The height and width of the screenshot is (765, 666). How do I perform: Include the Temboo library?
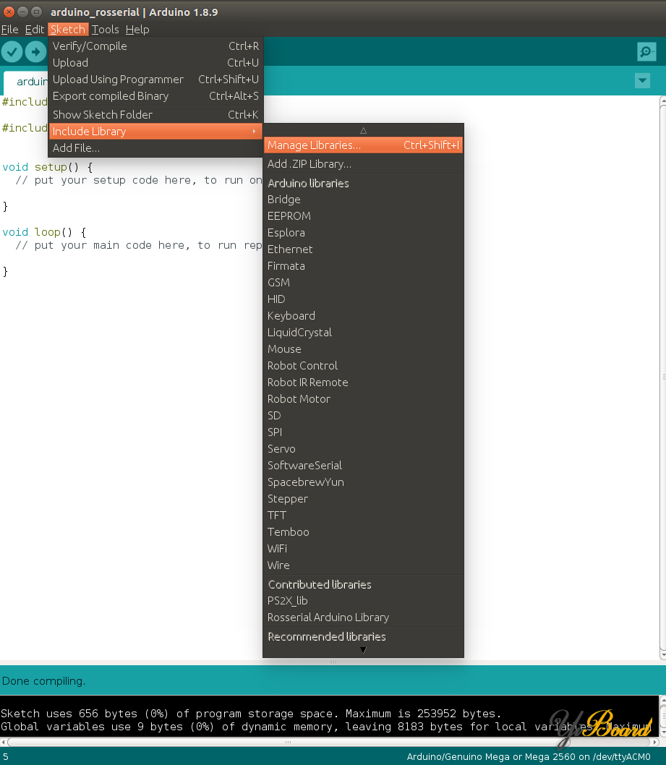363,531
